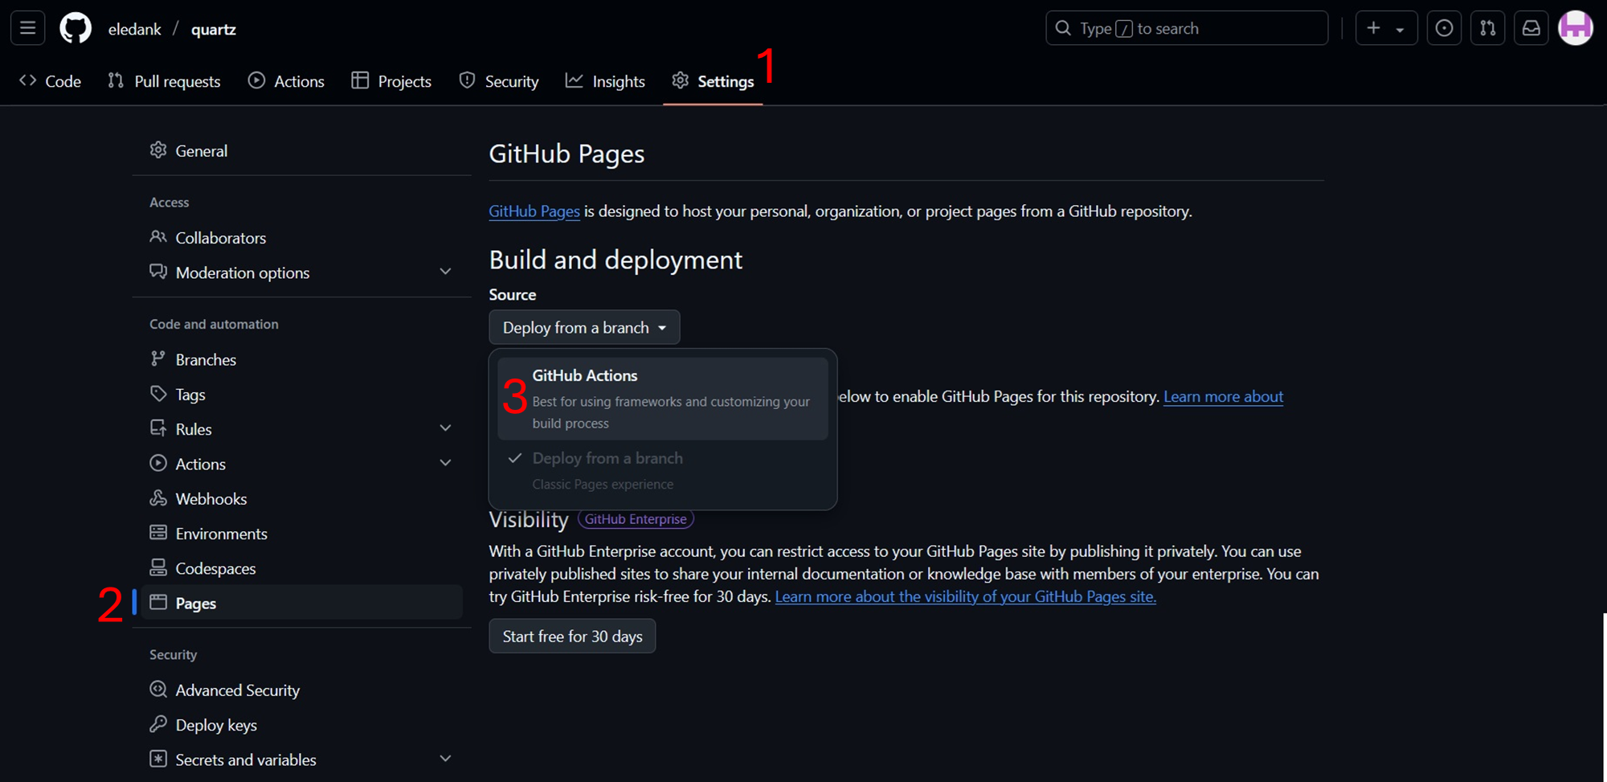Click the Insights tab graph icon
This screenshot has height=782, width=1607.
coord(574,80)
